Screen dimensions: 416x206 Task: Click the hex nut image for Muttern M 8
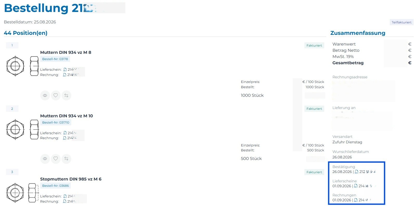(x=22, y=66)
